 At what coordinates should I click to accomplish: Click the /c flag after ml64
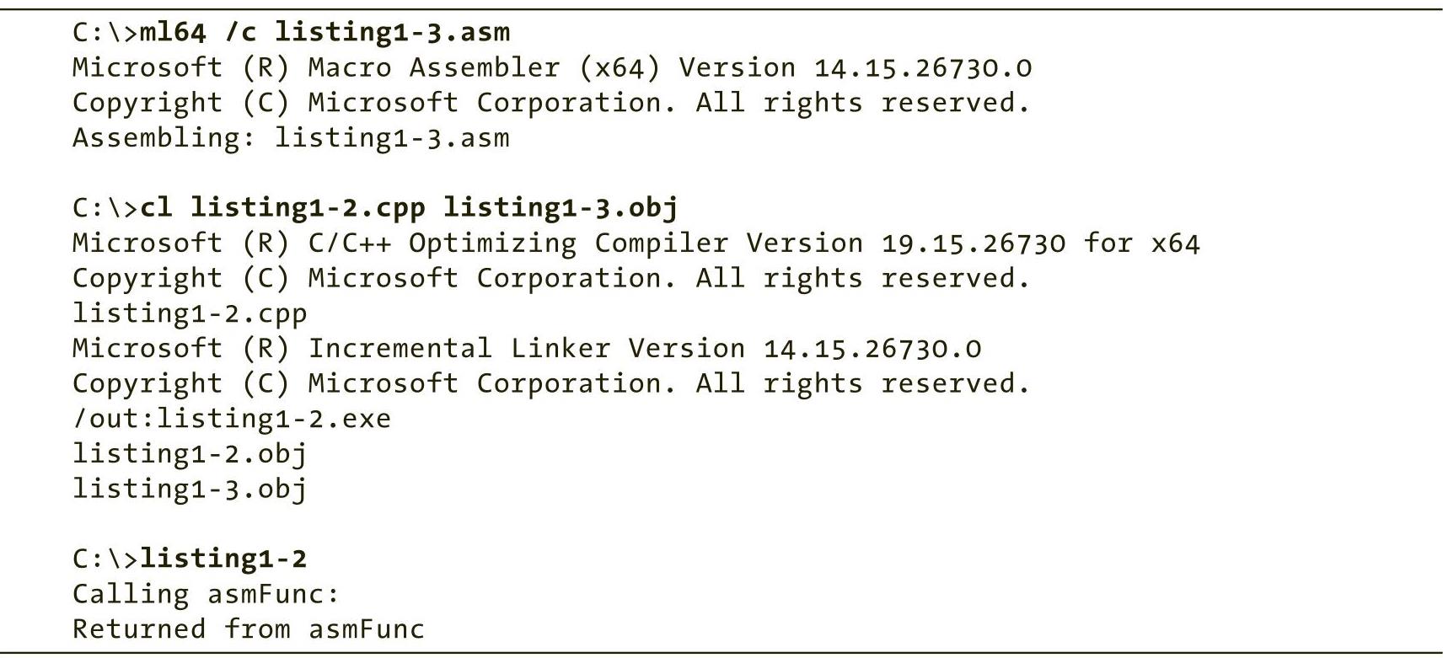coord(240,32)
